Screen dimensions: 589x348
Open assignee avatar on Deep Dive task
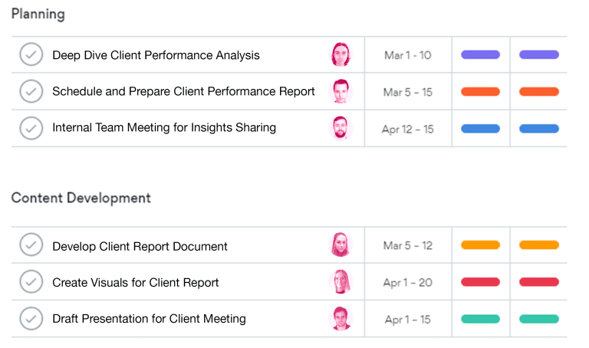pos(341,55)
